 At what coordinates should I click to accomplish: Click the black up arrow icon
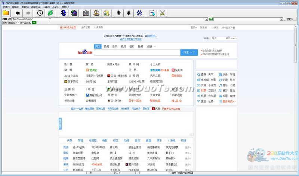click(x=118, y=13)
